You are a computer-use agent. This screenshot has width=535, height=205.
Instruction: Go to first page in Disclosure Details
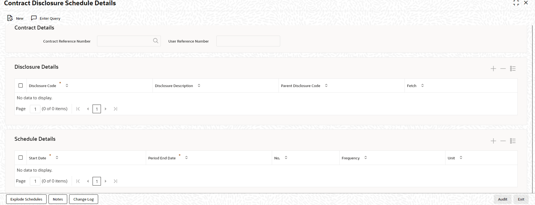click(x=78, y=109)
